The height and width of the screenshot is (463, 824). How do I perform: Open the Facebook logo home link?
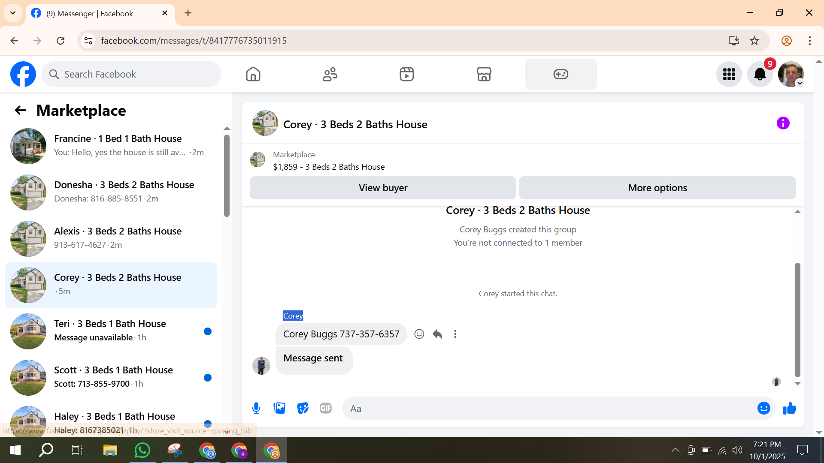click(x=23, y=74)
